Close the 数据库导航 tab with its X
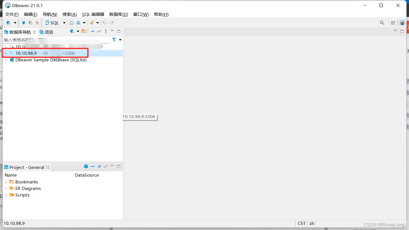This screenshot has height=230, width=409. coord(34,32)
